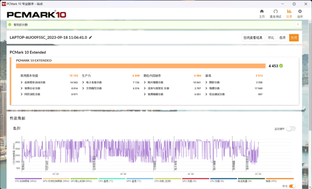Click the overall score 4 453
This screenshot has height=189, width=312.
point(273,66)
